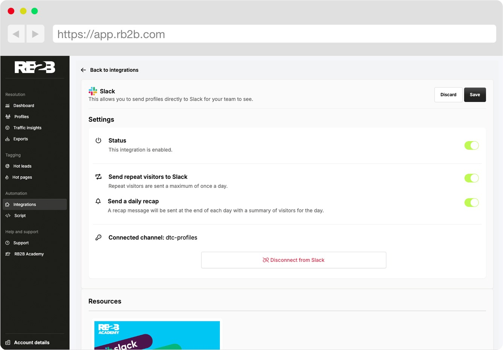
Task: Click the Hot pages flame icon
Action: [x=7, y=177]
